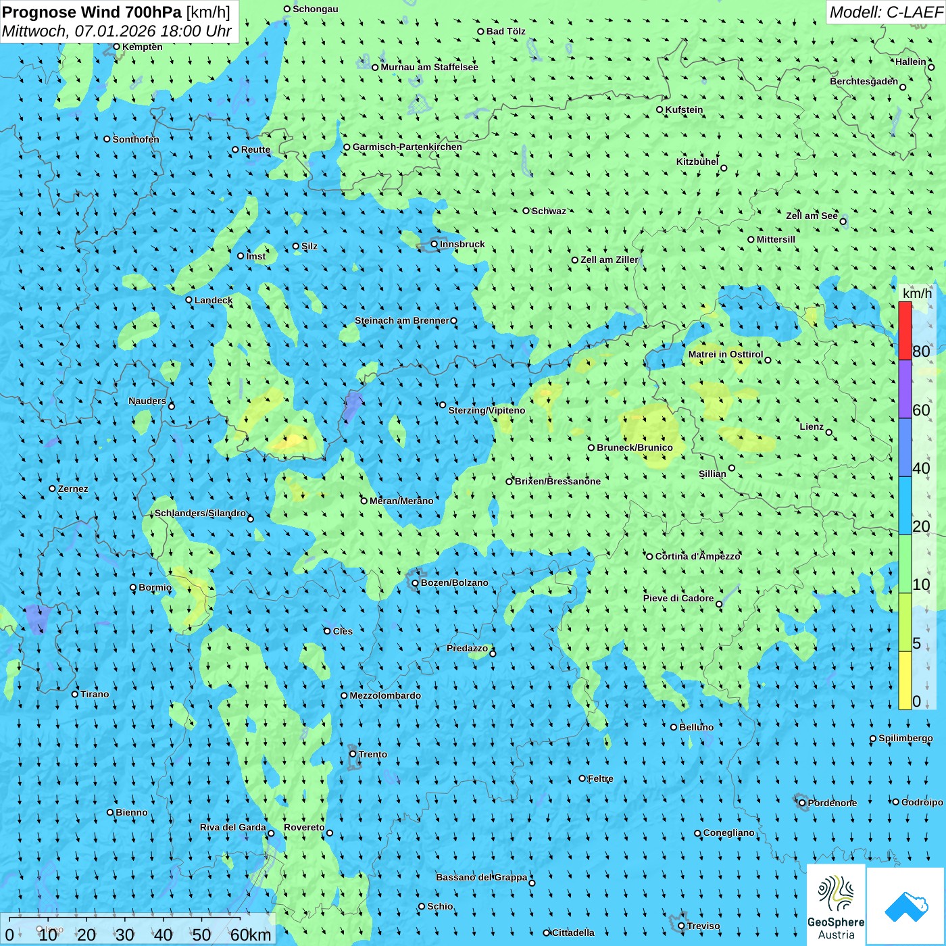The height and width of the screenshot is (946, 946).
Task: Click the Kitzbühel city label
Action: point(697,161)
